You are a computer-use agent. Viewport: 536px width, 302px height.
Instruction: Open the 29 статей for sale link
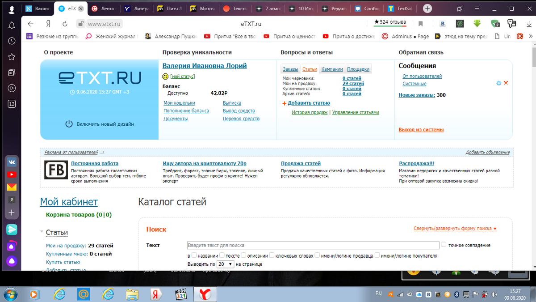click(353, 84)
